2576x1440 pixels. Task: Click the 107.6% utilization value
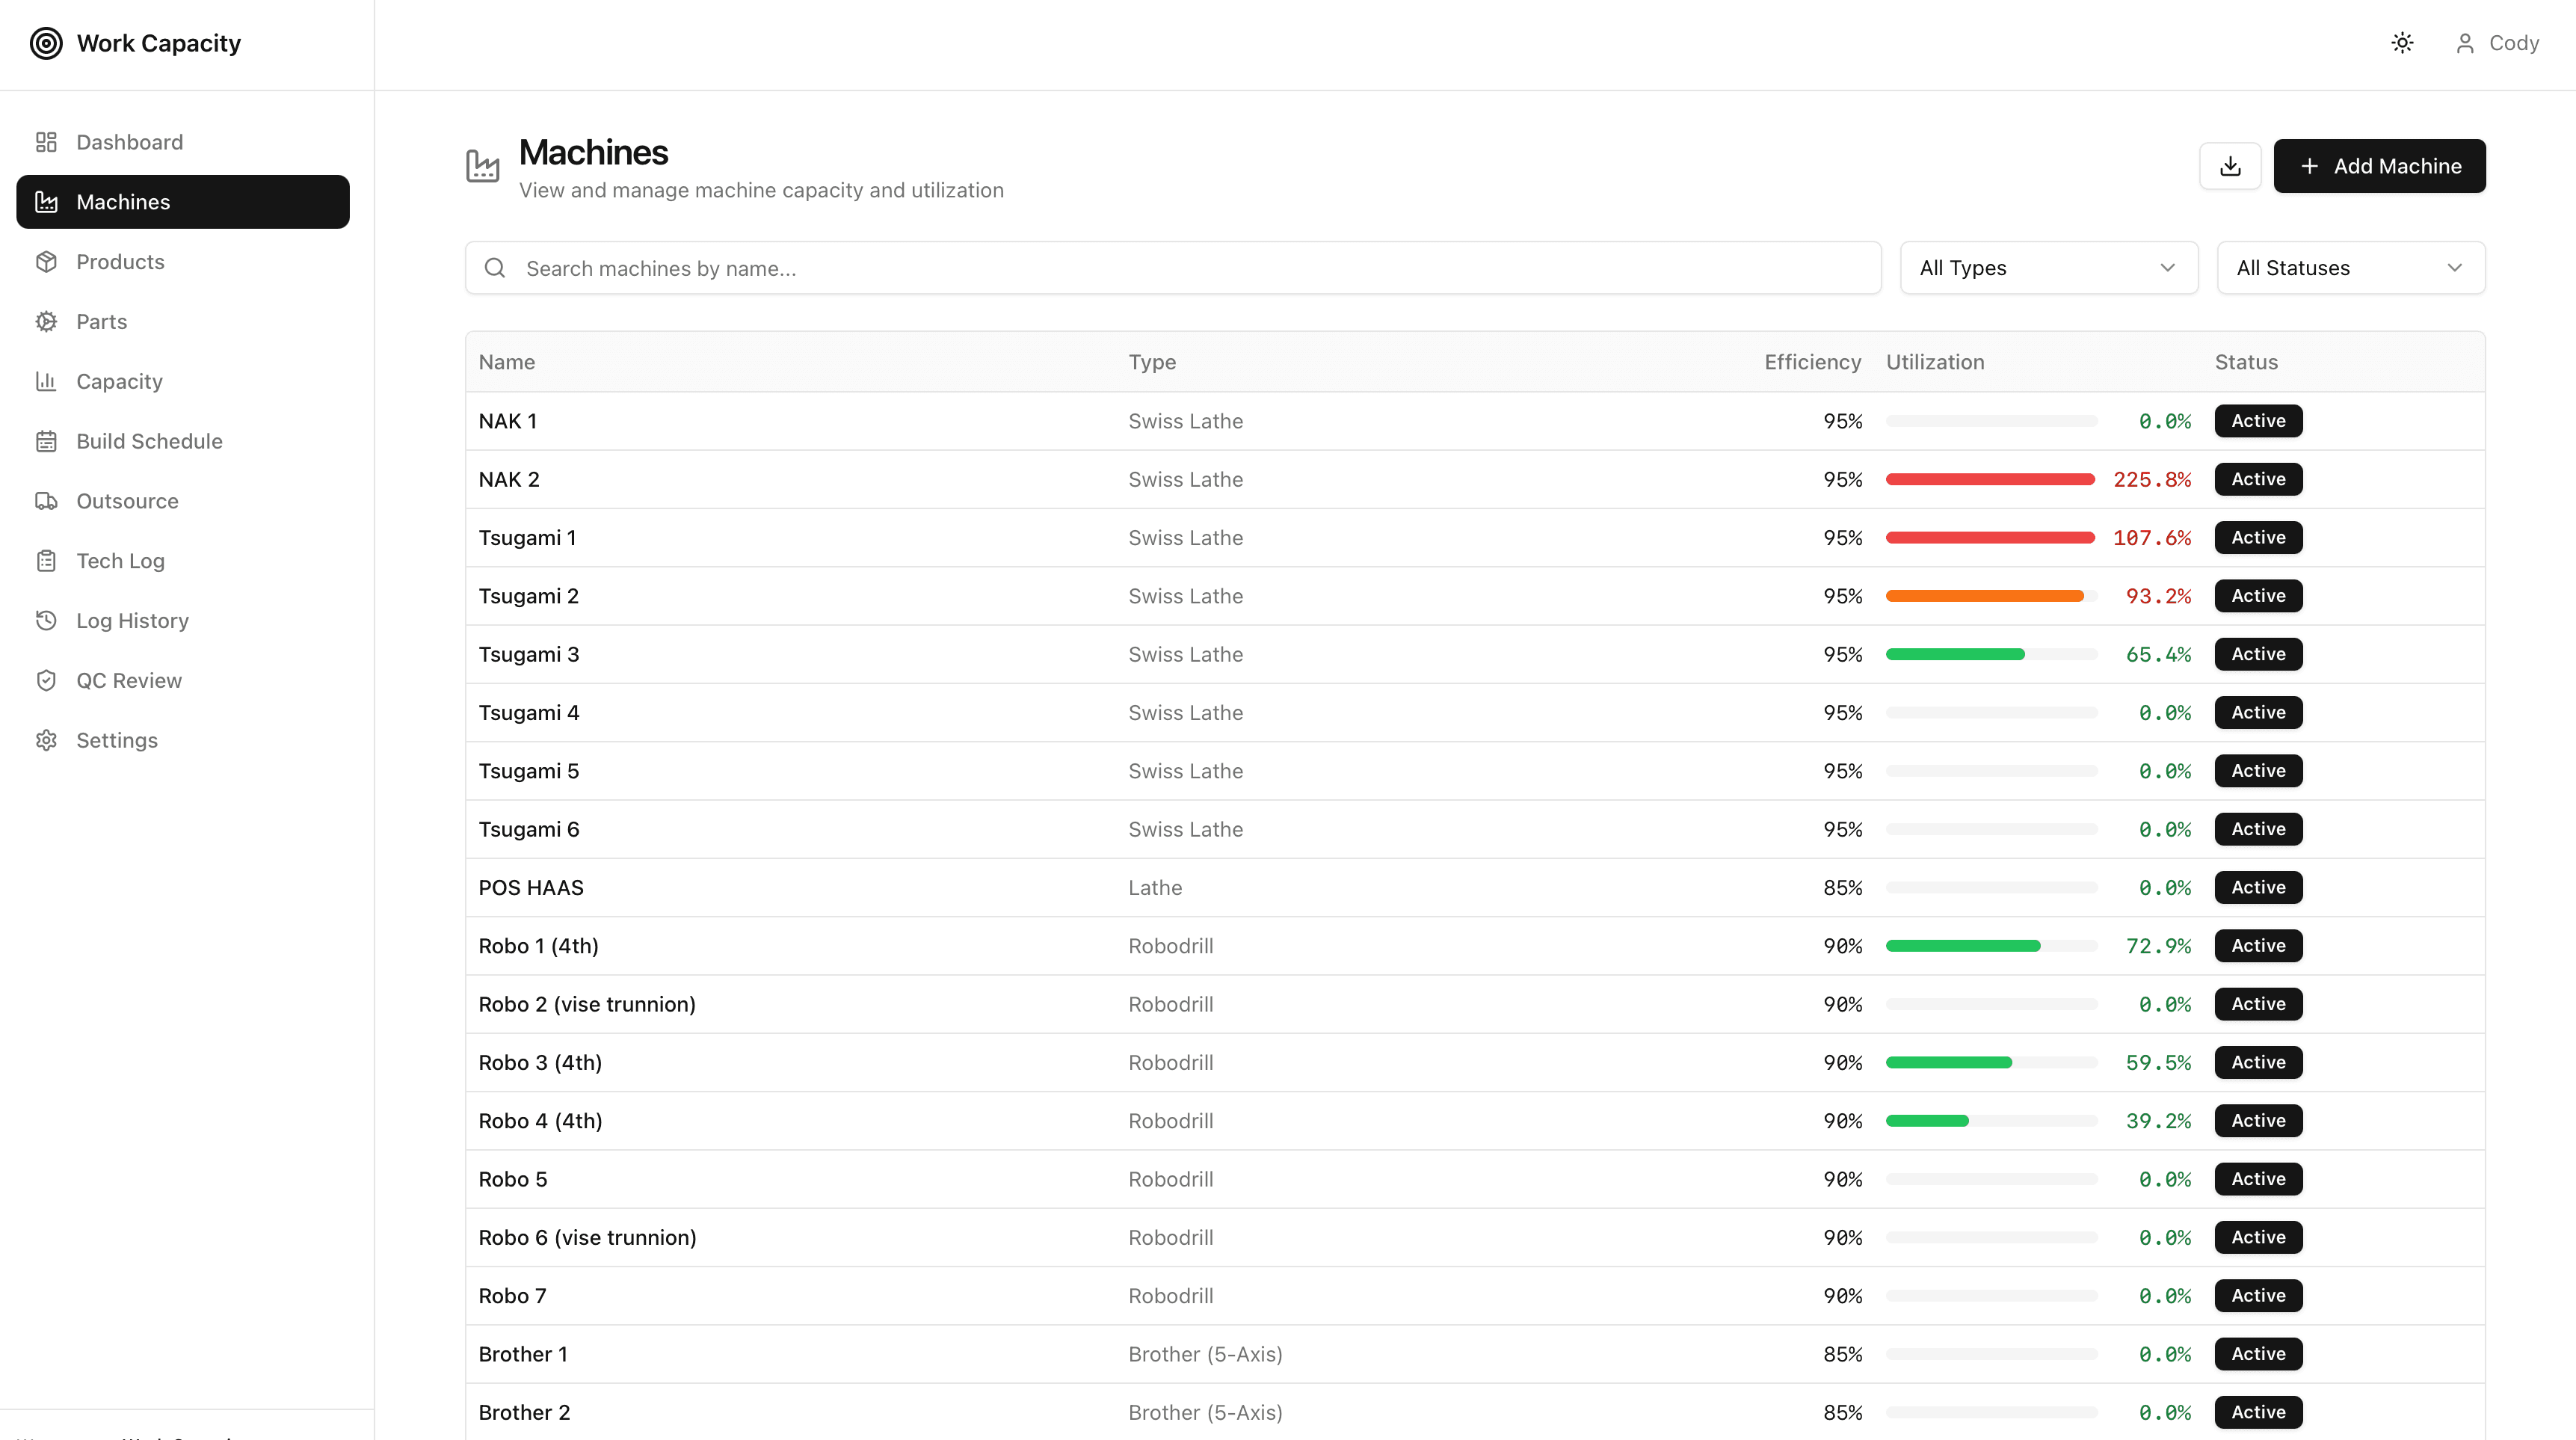[x=2151, y=538]
